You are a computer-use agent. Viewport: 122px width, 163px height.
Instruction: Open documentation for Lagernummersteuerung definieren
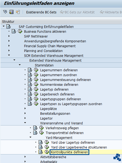coord(30,80)
